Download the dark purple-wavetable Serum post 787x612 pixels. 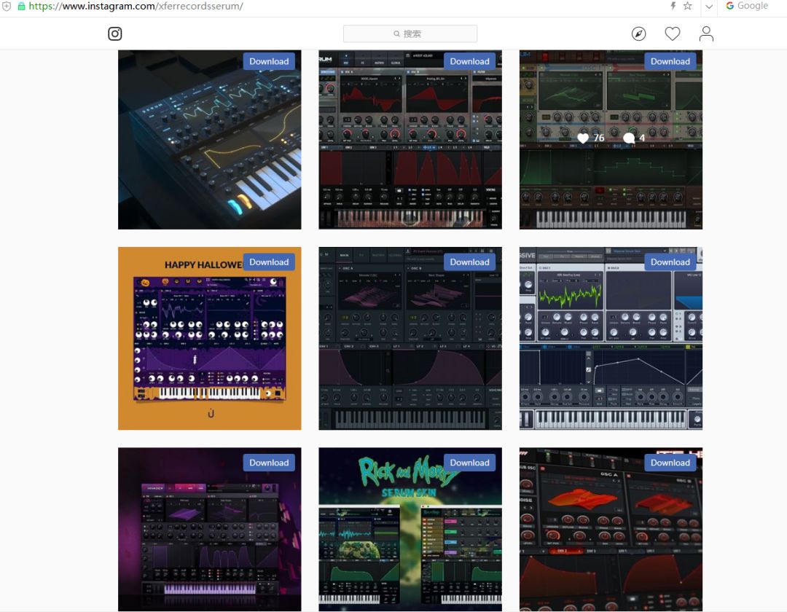[469, 262]
